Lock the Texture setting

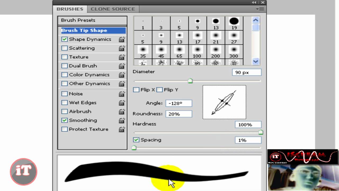click(x=122, y=57)
